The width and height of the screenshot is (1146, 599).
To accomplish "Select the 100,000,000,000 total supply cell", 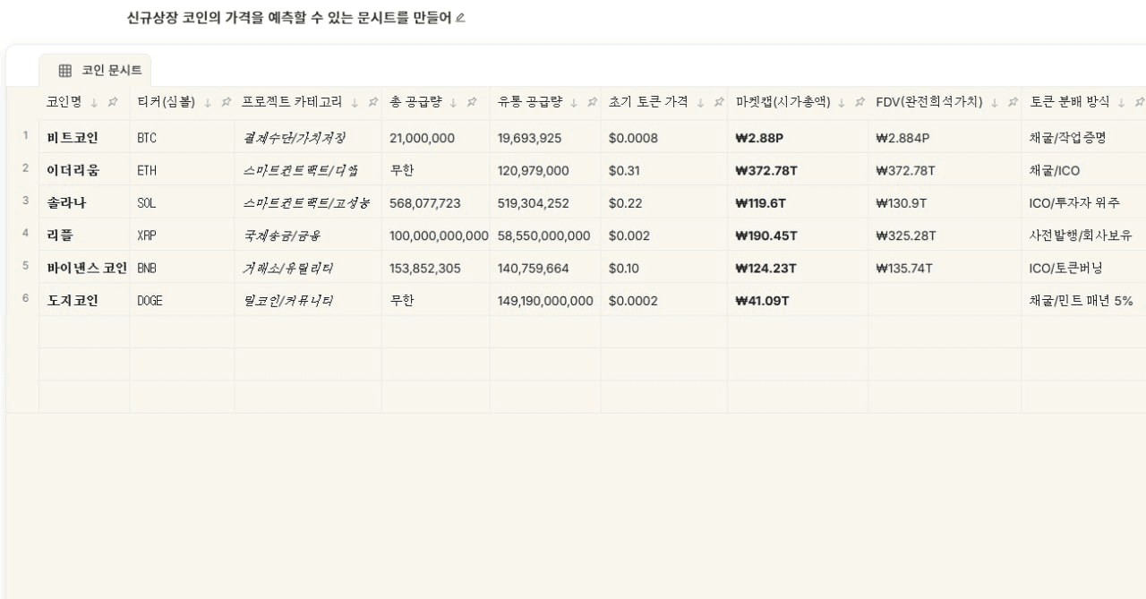I will point(435,235).
